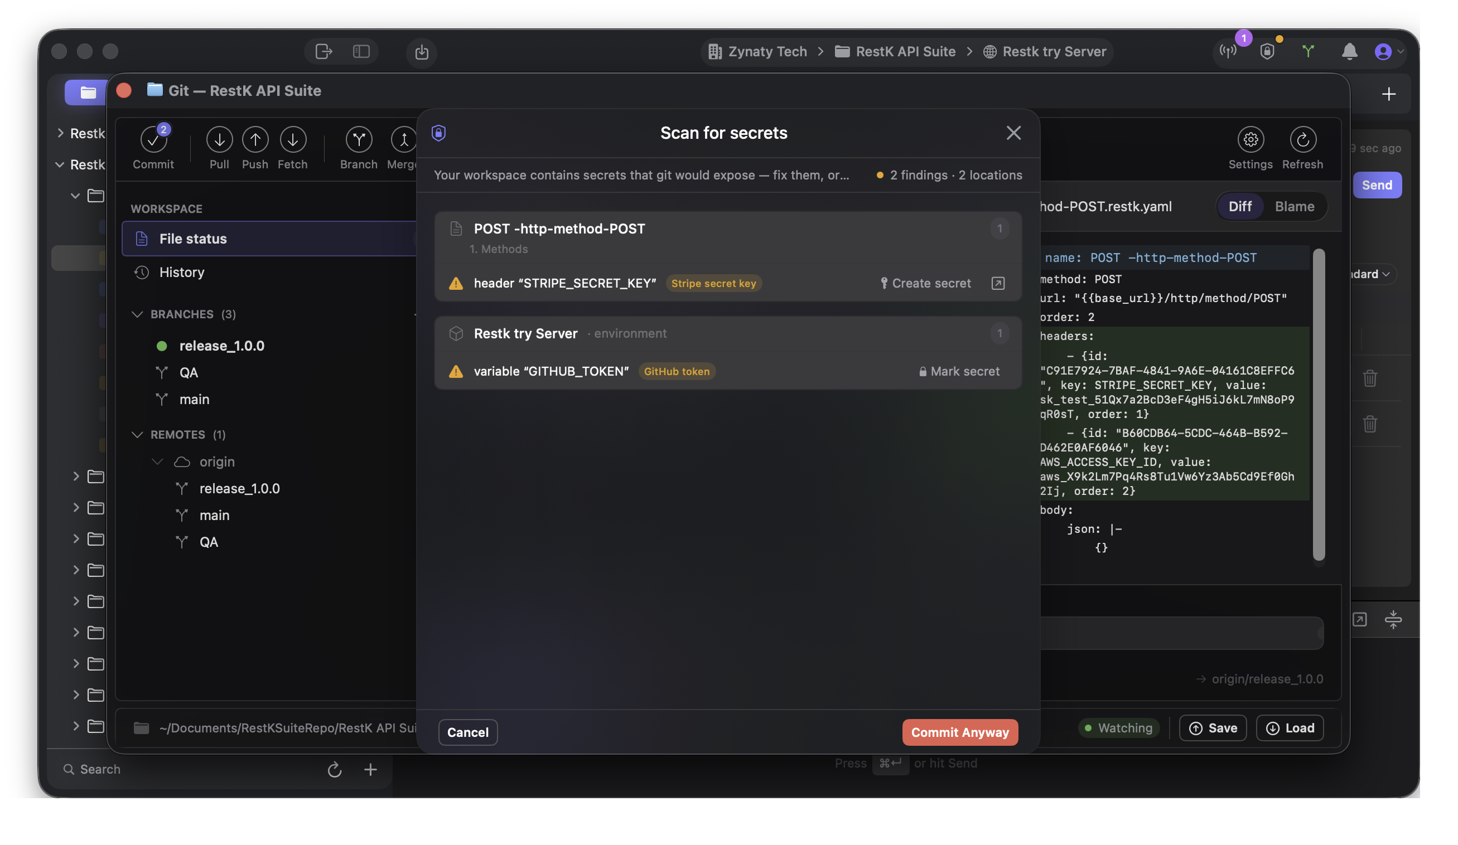Screen dimensions: 1458x845
Task: Click the upper trash delete icon on right
Action: (x=1369, y=378)
